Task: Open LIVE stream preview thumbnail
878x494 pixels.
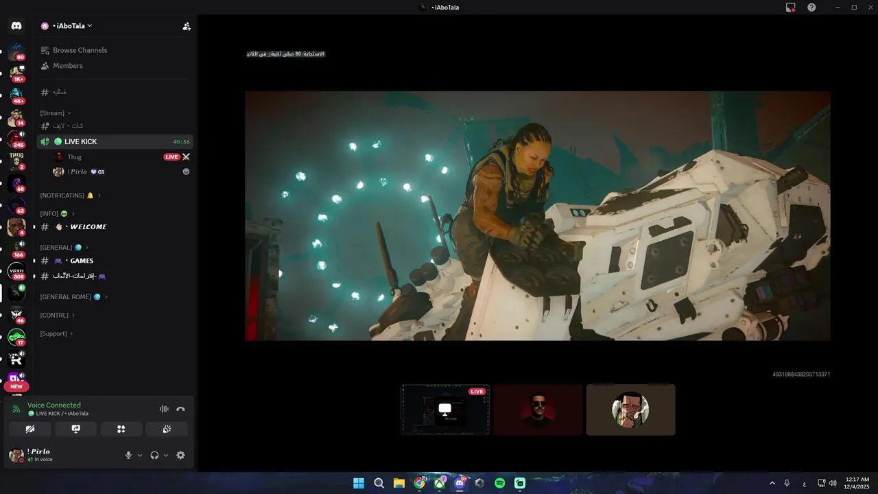Action: [x=445, y=410]
